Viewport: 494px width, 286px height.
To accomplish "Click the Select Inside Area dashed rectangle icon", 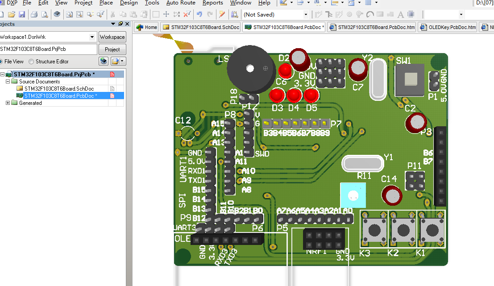I will (156, 14).
